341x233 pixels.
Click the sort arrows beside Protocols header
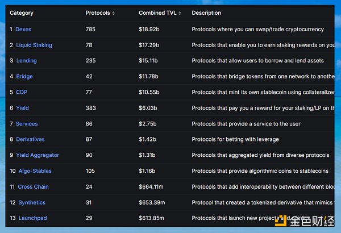click(x=114, y=13)
